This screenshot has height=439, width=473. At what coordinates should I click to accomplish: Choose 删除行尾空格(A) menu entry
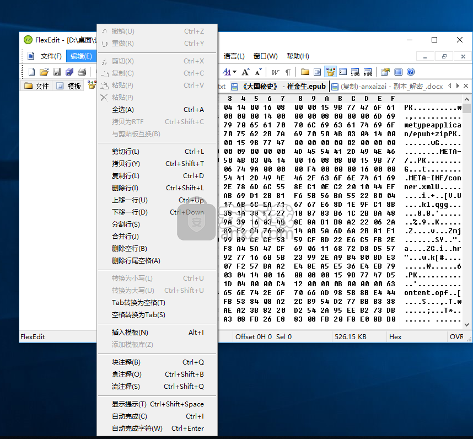click(157, 260)
